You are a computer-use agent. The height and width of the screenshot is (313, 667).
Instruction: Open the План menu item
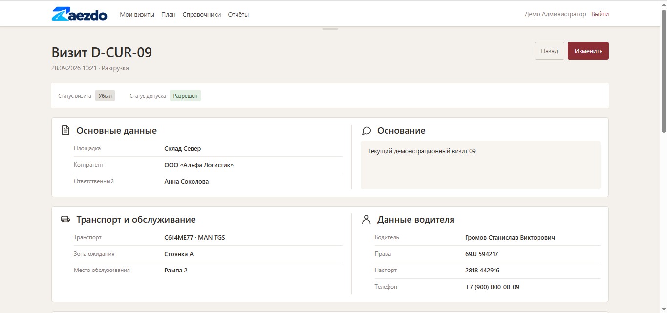coord(169,15)
